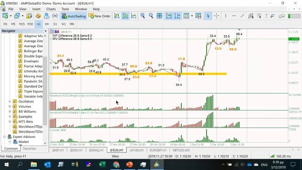Show the Market Watch window icon
302x170 pixels.
click(x=29, y=16)
